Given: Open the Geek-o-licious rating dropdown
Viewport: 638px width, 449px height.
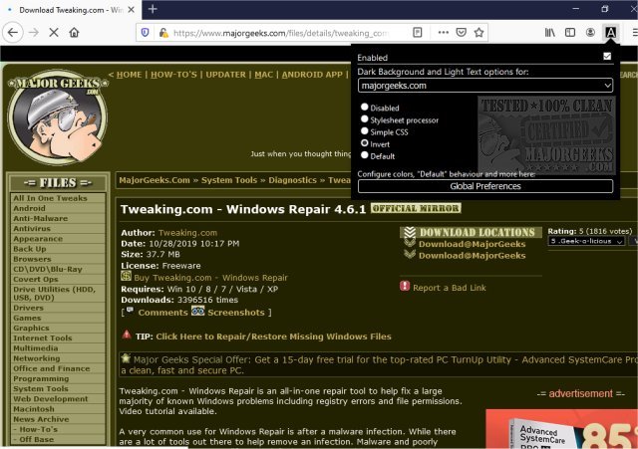Looking at the screenshot, I should 586,241.
